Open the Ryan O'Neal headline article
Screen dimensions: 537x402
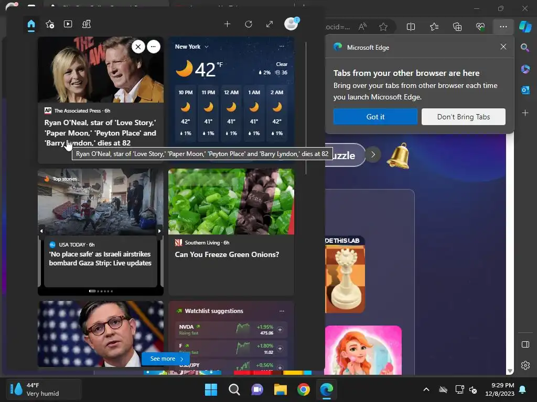point(100,132)
